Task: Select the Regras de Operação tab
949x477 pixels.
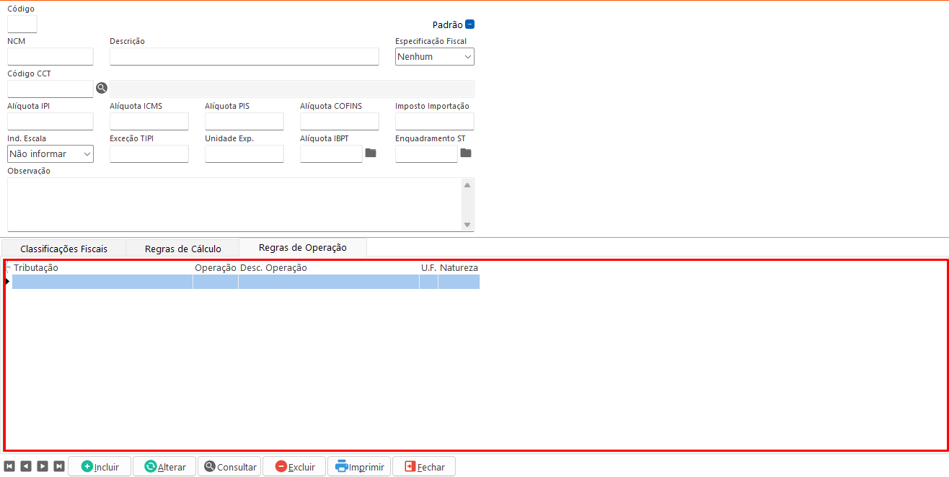Action: coord(302,247)
